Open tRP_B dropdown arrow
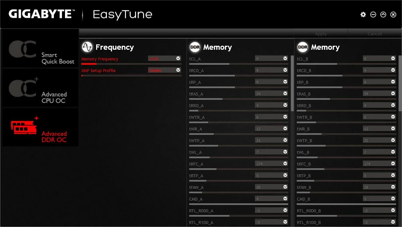402x227 pixels. pyautogui.click(x=393, y=81)
